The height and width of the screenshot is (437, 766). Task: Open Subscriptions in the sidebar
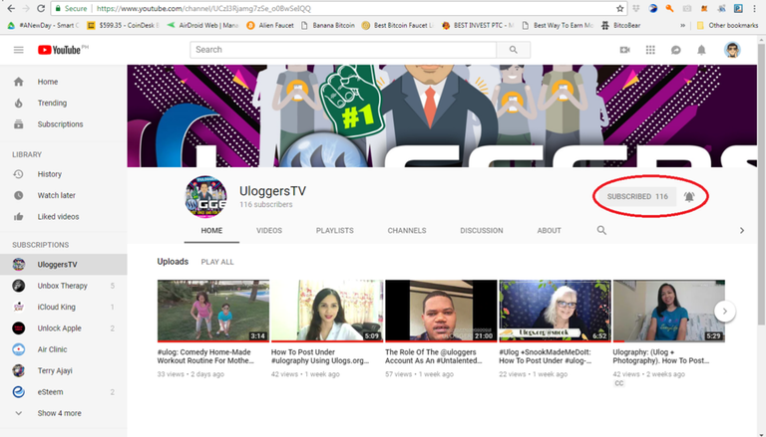pos(64,124)
